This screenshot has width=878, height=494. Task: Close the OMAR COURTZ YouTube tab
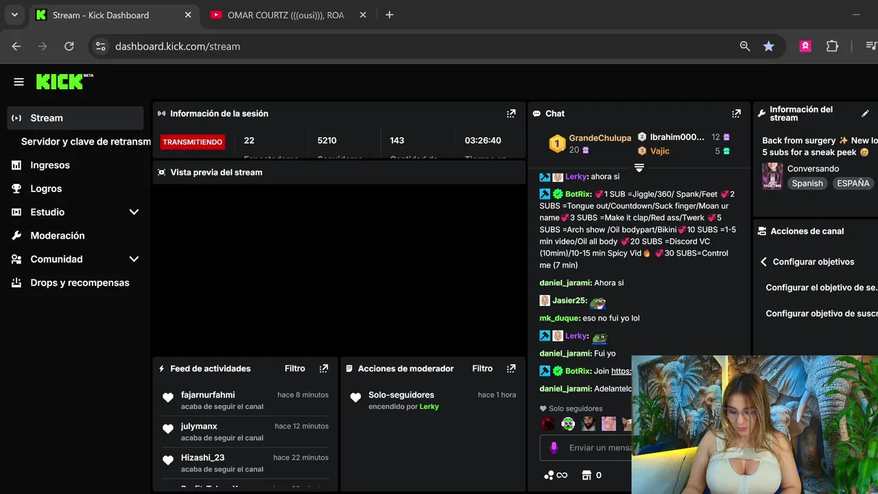click(363, 15)
